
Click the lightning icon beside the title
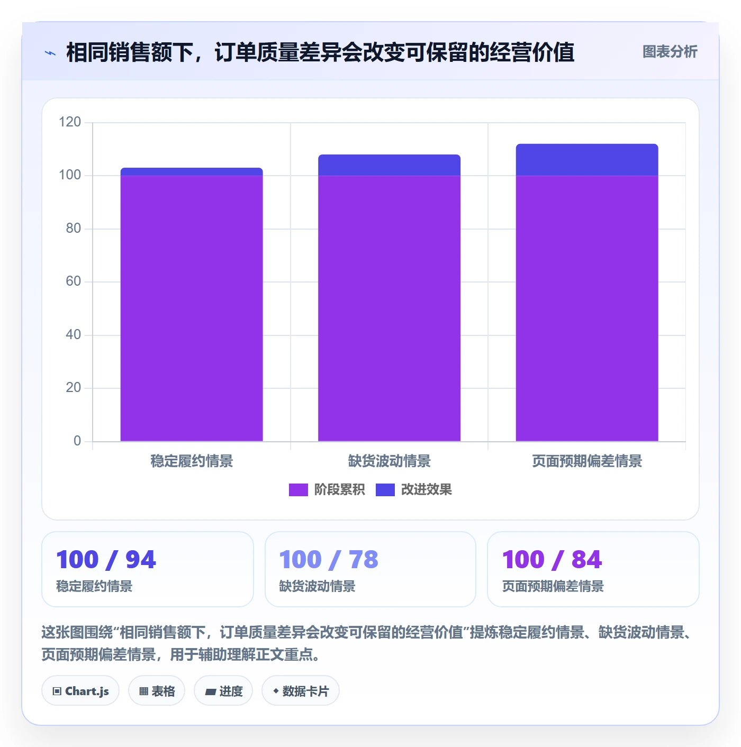[50, 53]
